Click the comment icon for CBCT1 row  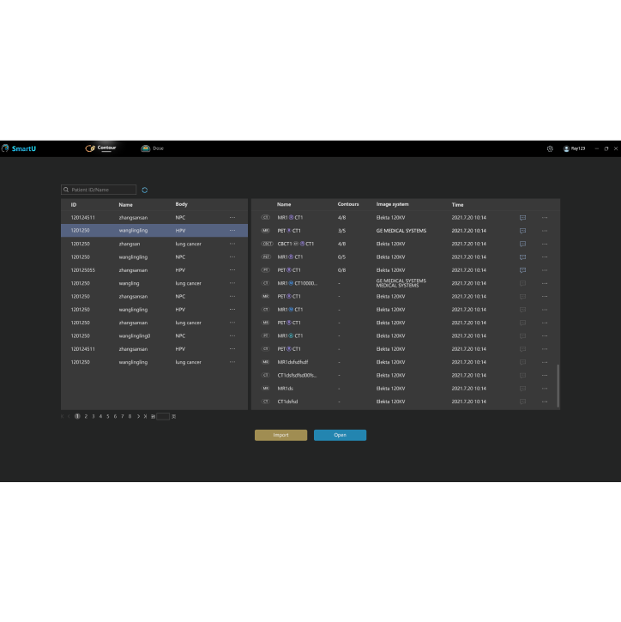coord(522,244)
